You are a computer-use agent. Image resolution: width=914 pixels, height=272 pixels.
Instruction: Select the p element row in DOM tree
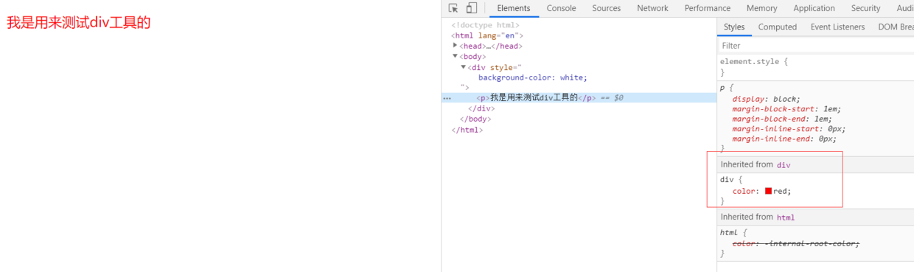click(579, 97)
